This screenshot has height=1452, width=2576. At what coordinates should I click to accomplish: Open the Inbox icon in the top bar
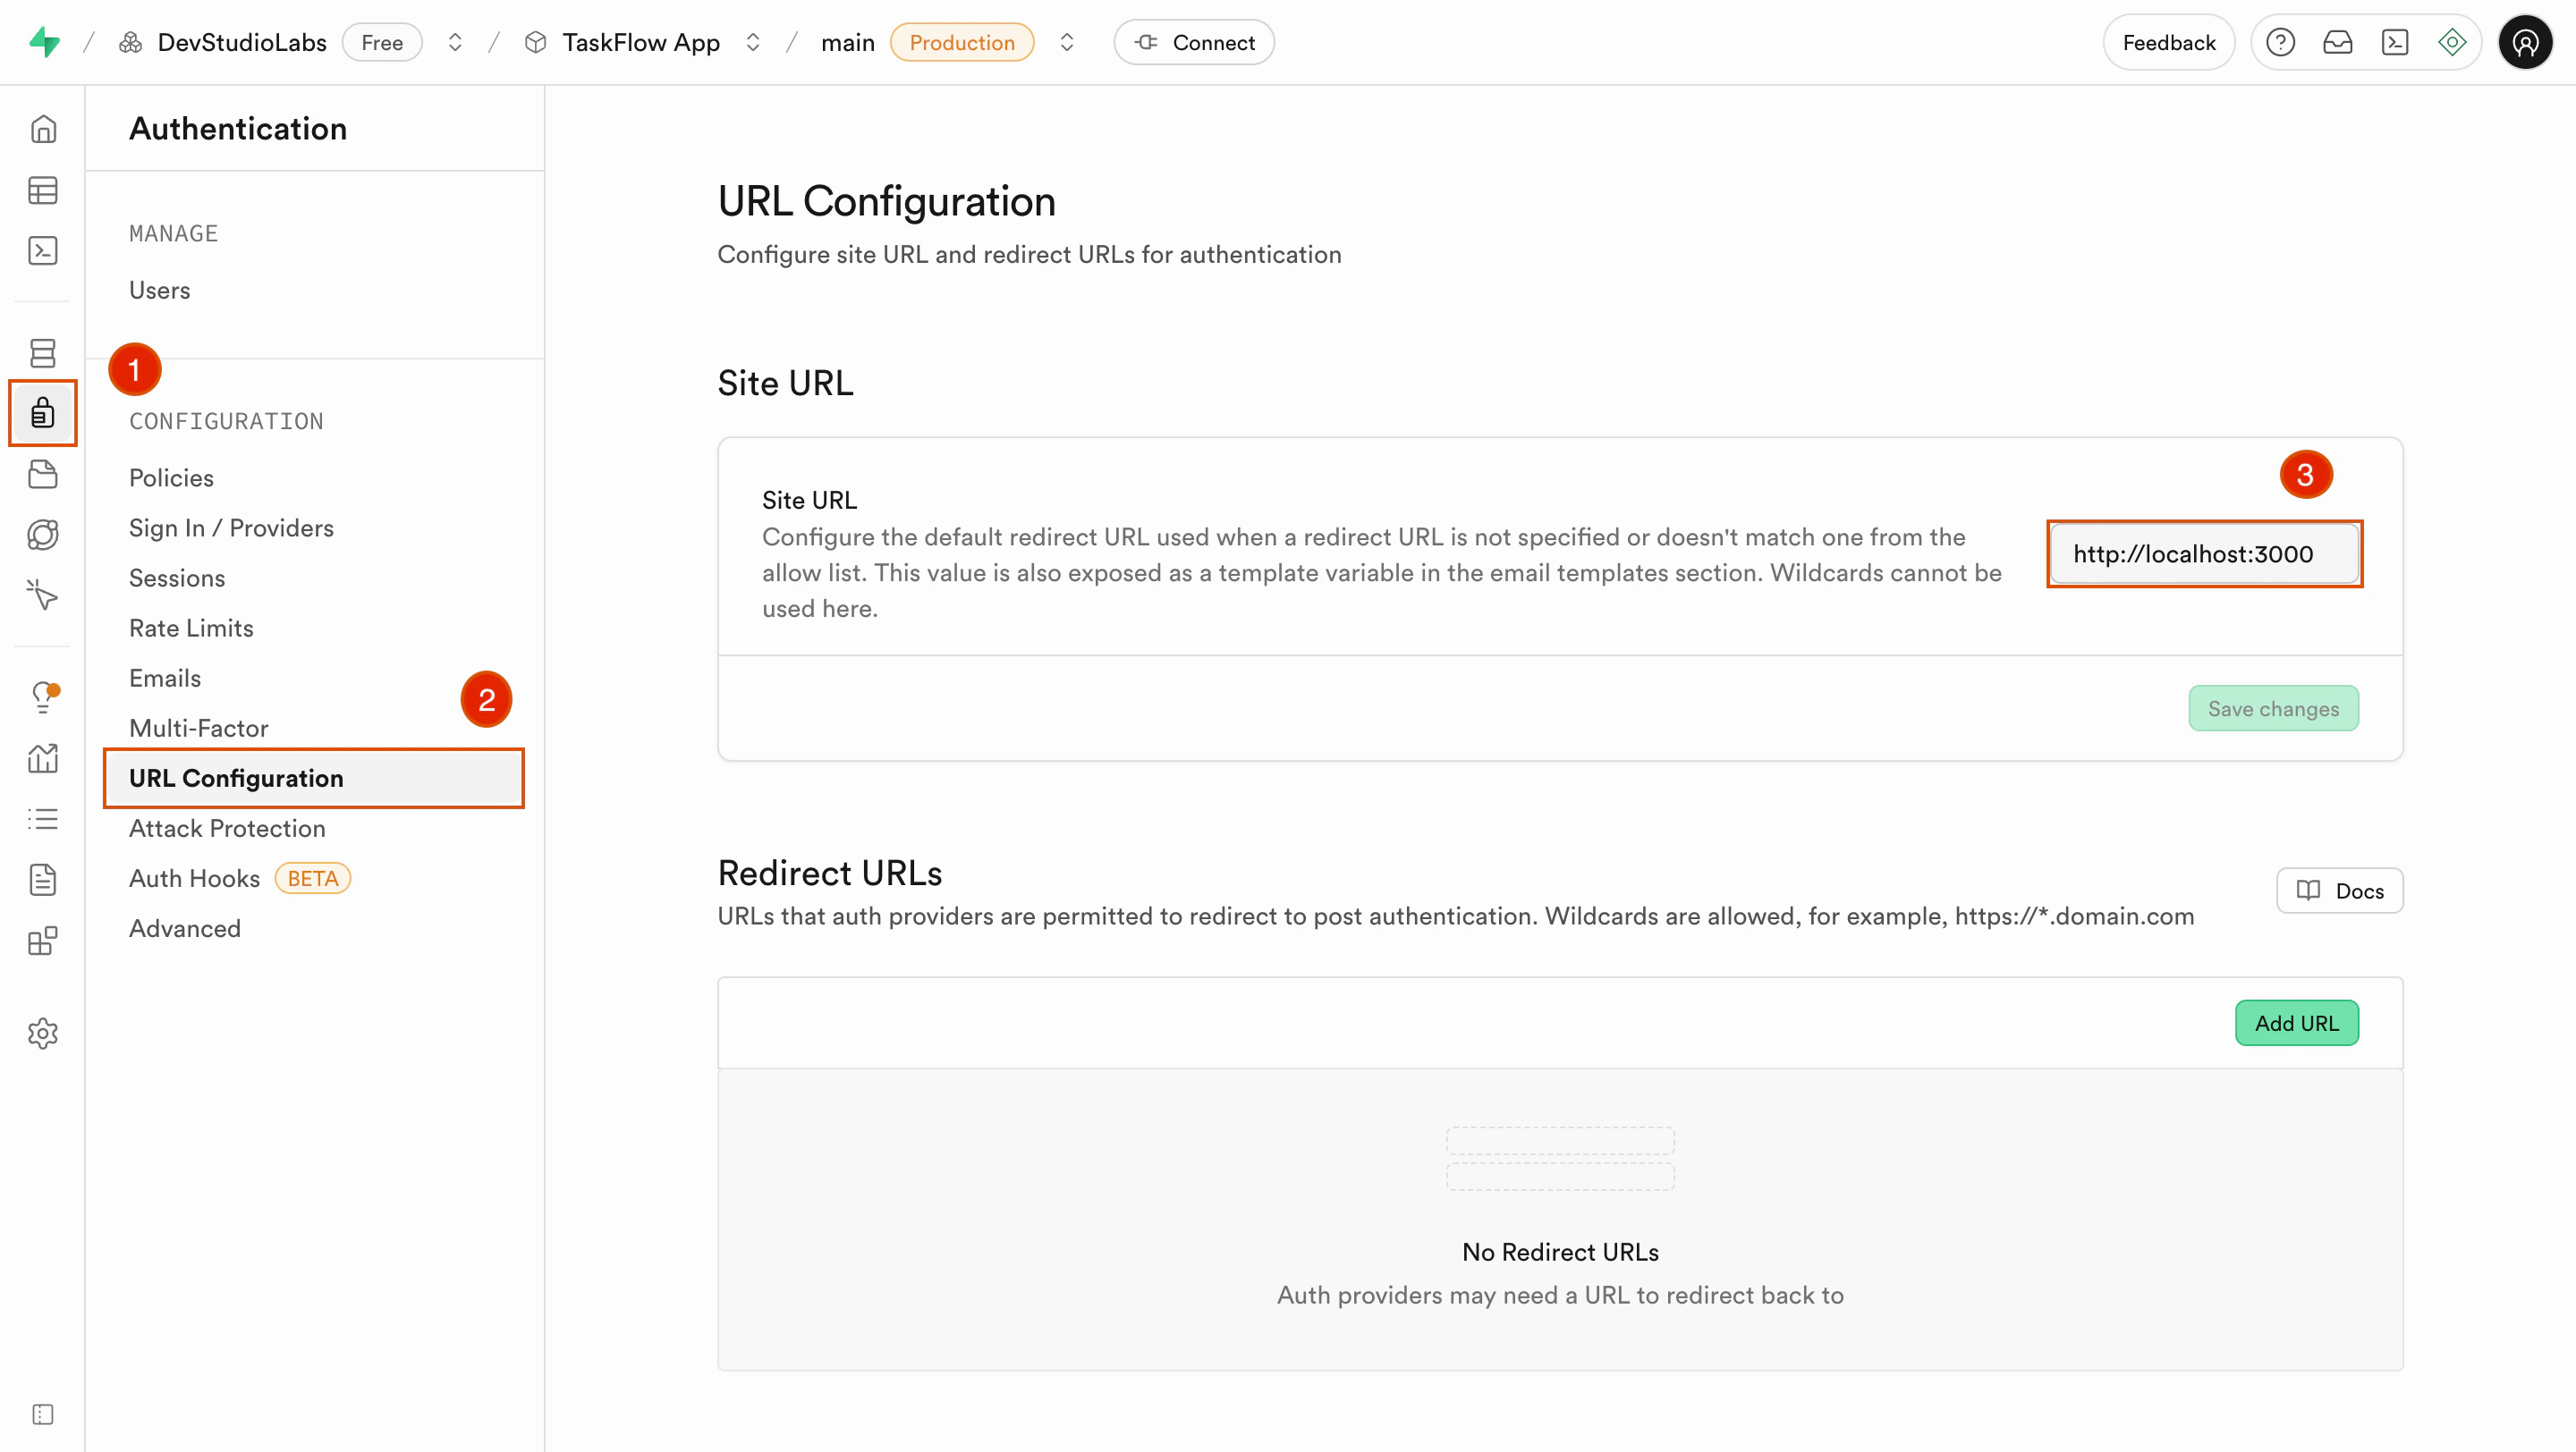pyautogui.click(x=2338, y=42)
